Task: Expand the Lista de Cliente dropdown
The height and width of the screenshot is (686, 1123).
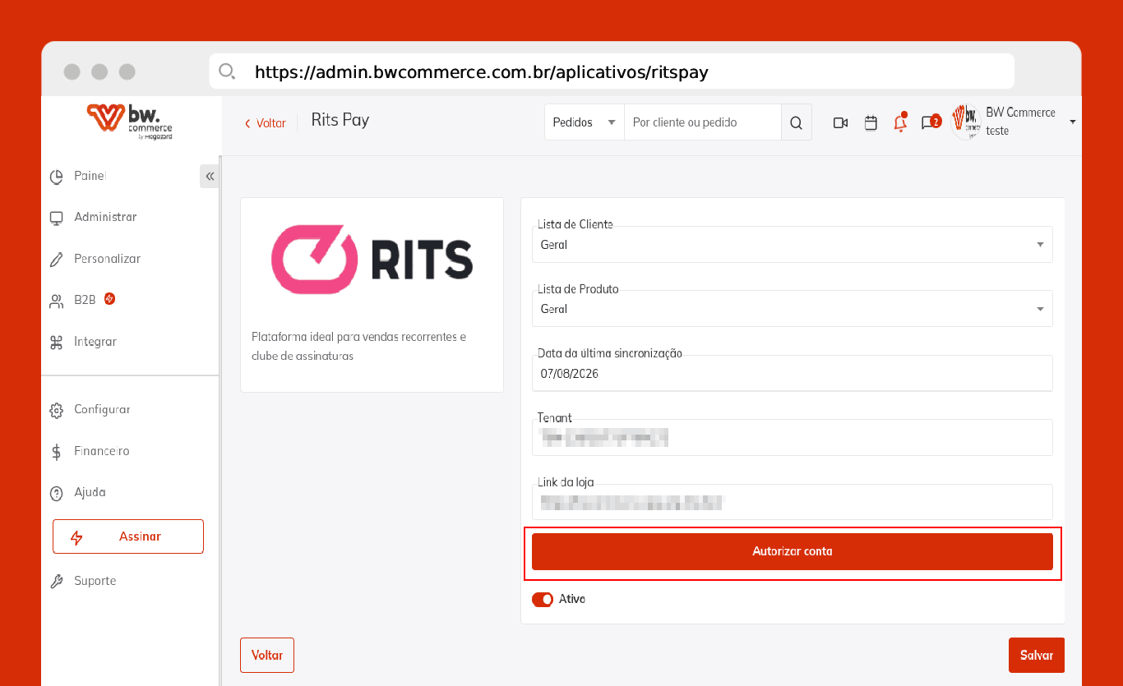Action: [793, 245]
